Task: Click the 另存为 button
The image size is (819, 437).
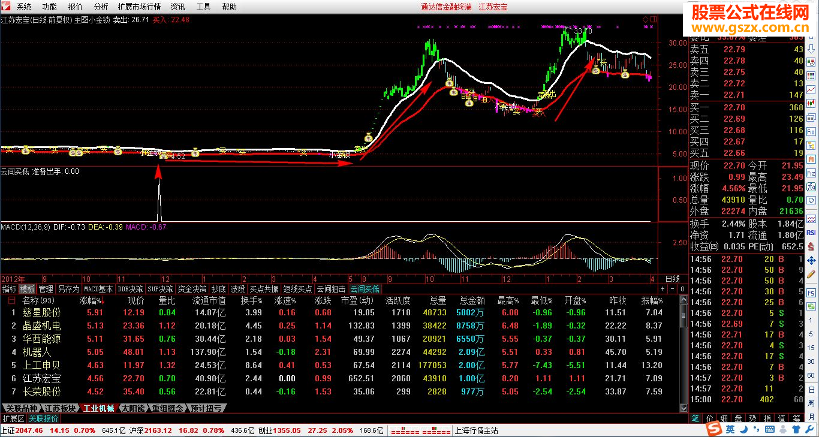Action: (x=69, y=289)
